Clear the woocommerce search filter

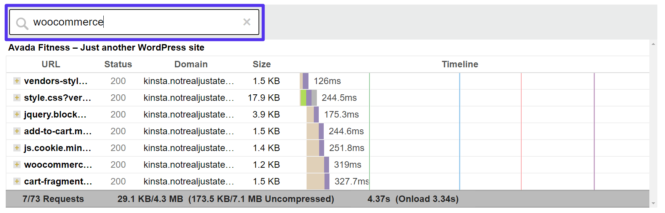click(x=247, y=22)
